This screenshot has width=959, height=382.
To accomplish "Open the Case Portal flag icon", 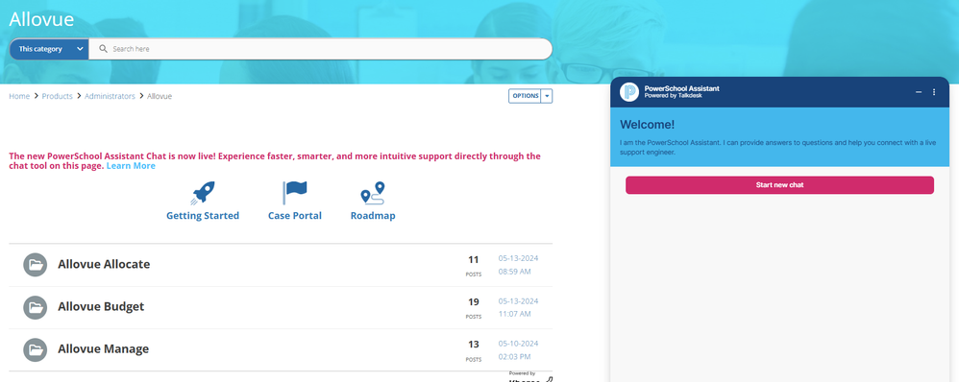I will pos(294,193).
